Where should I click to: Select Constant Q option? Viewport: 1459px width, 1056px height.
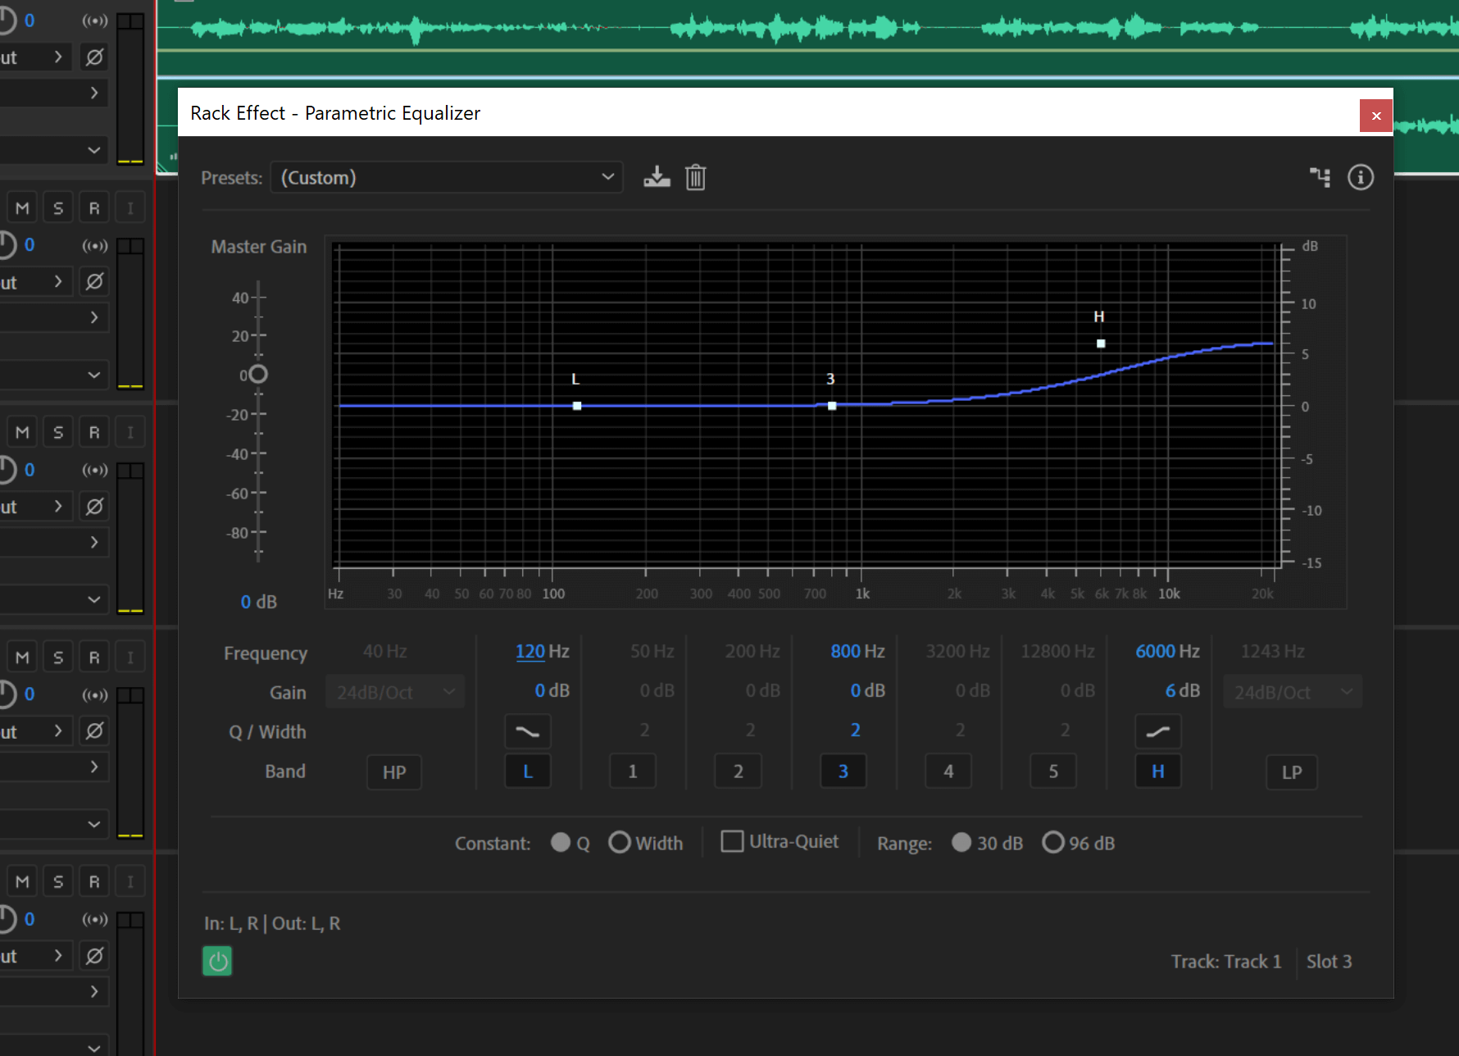pos(561,843)
